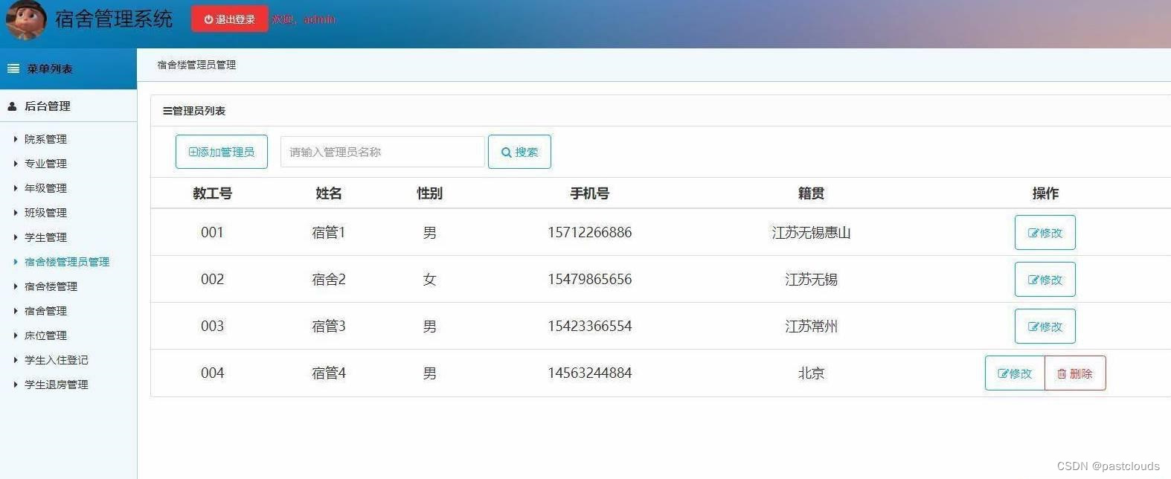Click the 手机号 column header
1171x479 pixels.
click(x=589, y=193)
